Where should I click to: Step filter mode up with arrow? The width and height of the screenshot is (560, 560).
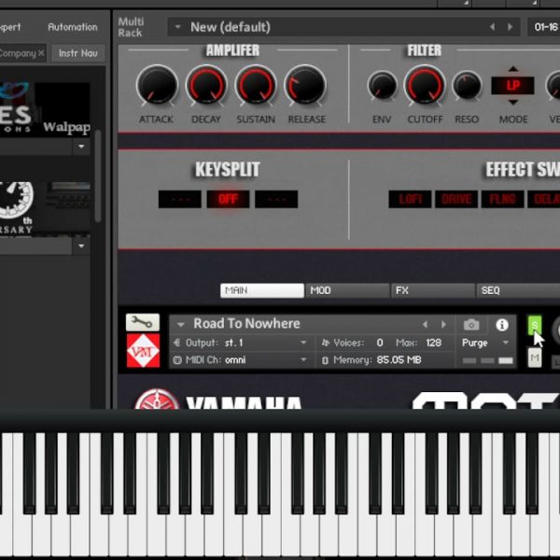coord(513,68)
